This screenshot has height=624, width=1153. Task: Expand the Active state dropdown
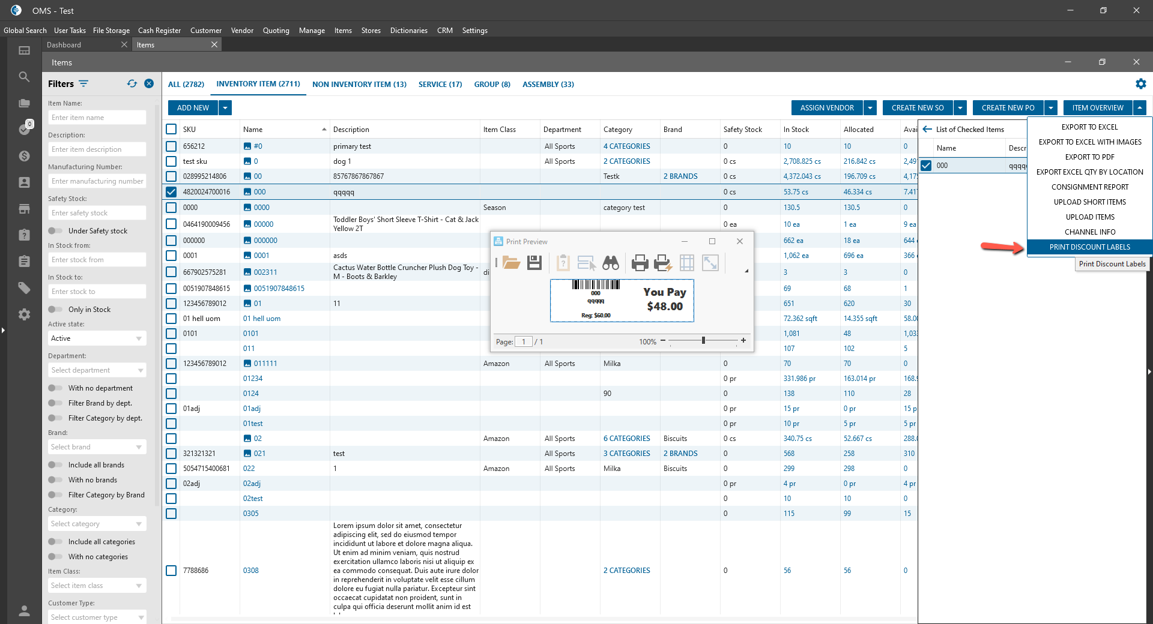pyautogui.click(x=97, y=338)
